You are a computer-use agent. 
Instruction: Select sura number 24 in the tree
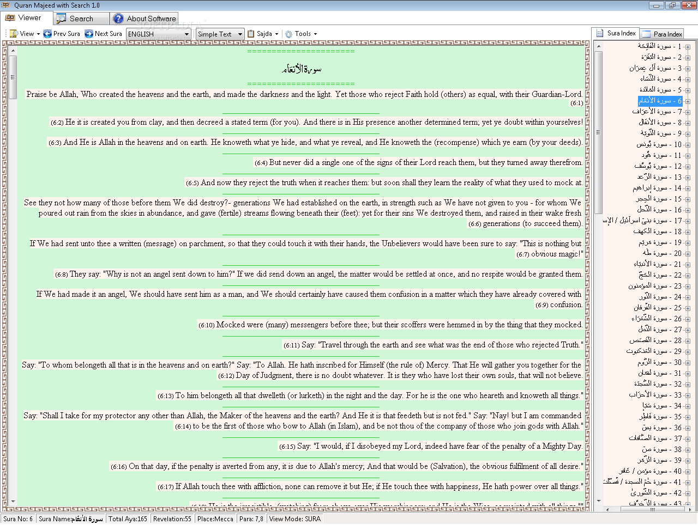tap(660, 297)
